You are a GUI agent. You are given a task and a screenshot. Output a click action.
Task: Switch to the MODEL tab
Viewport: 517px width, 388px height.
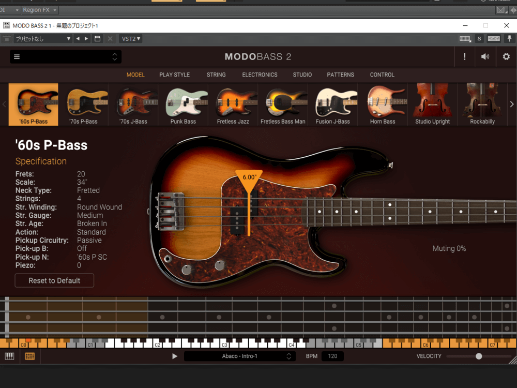(135, 75)
